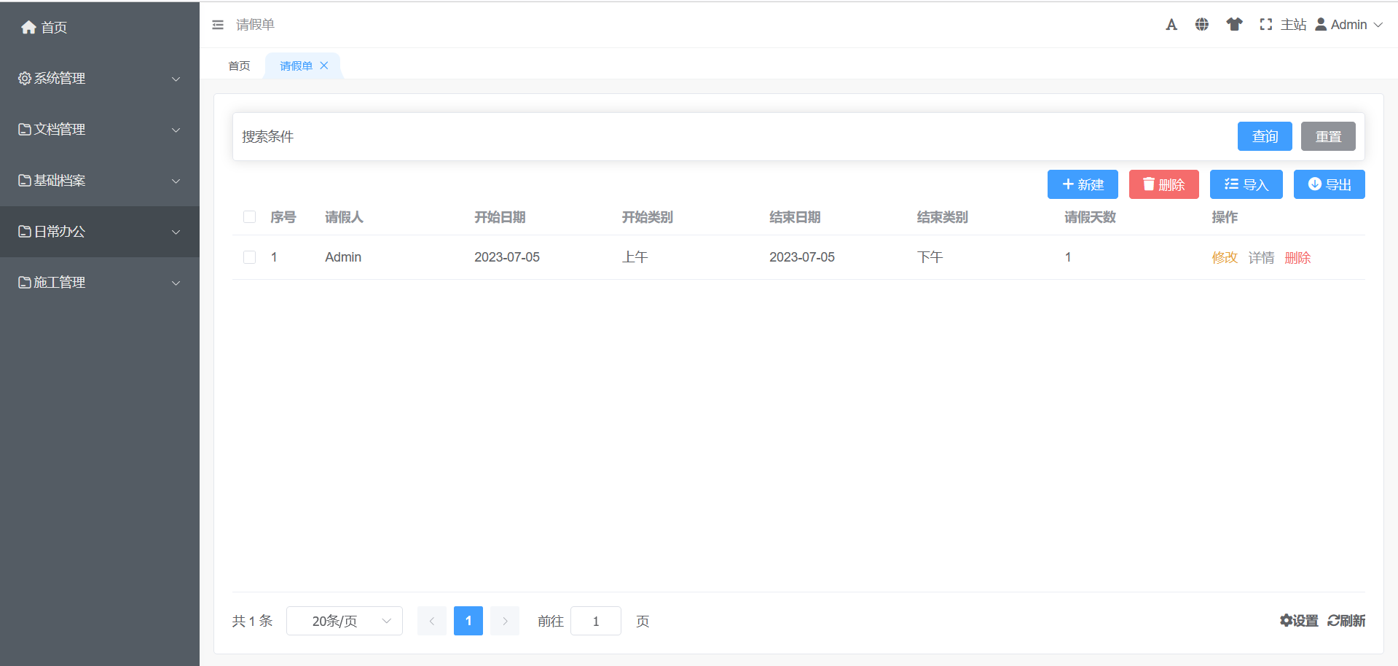
Task: Close the 请假单 tab
Action: point(324,66)
